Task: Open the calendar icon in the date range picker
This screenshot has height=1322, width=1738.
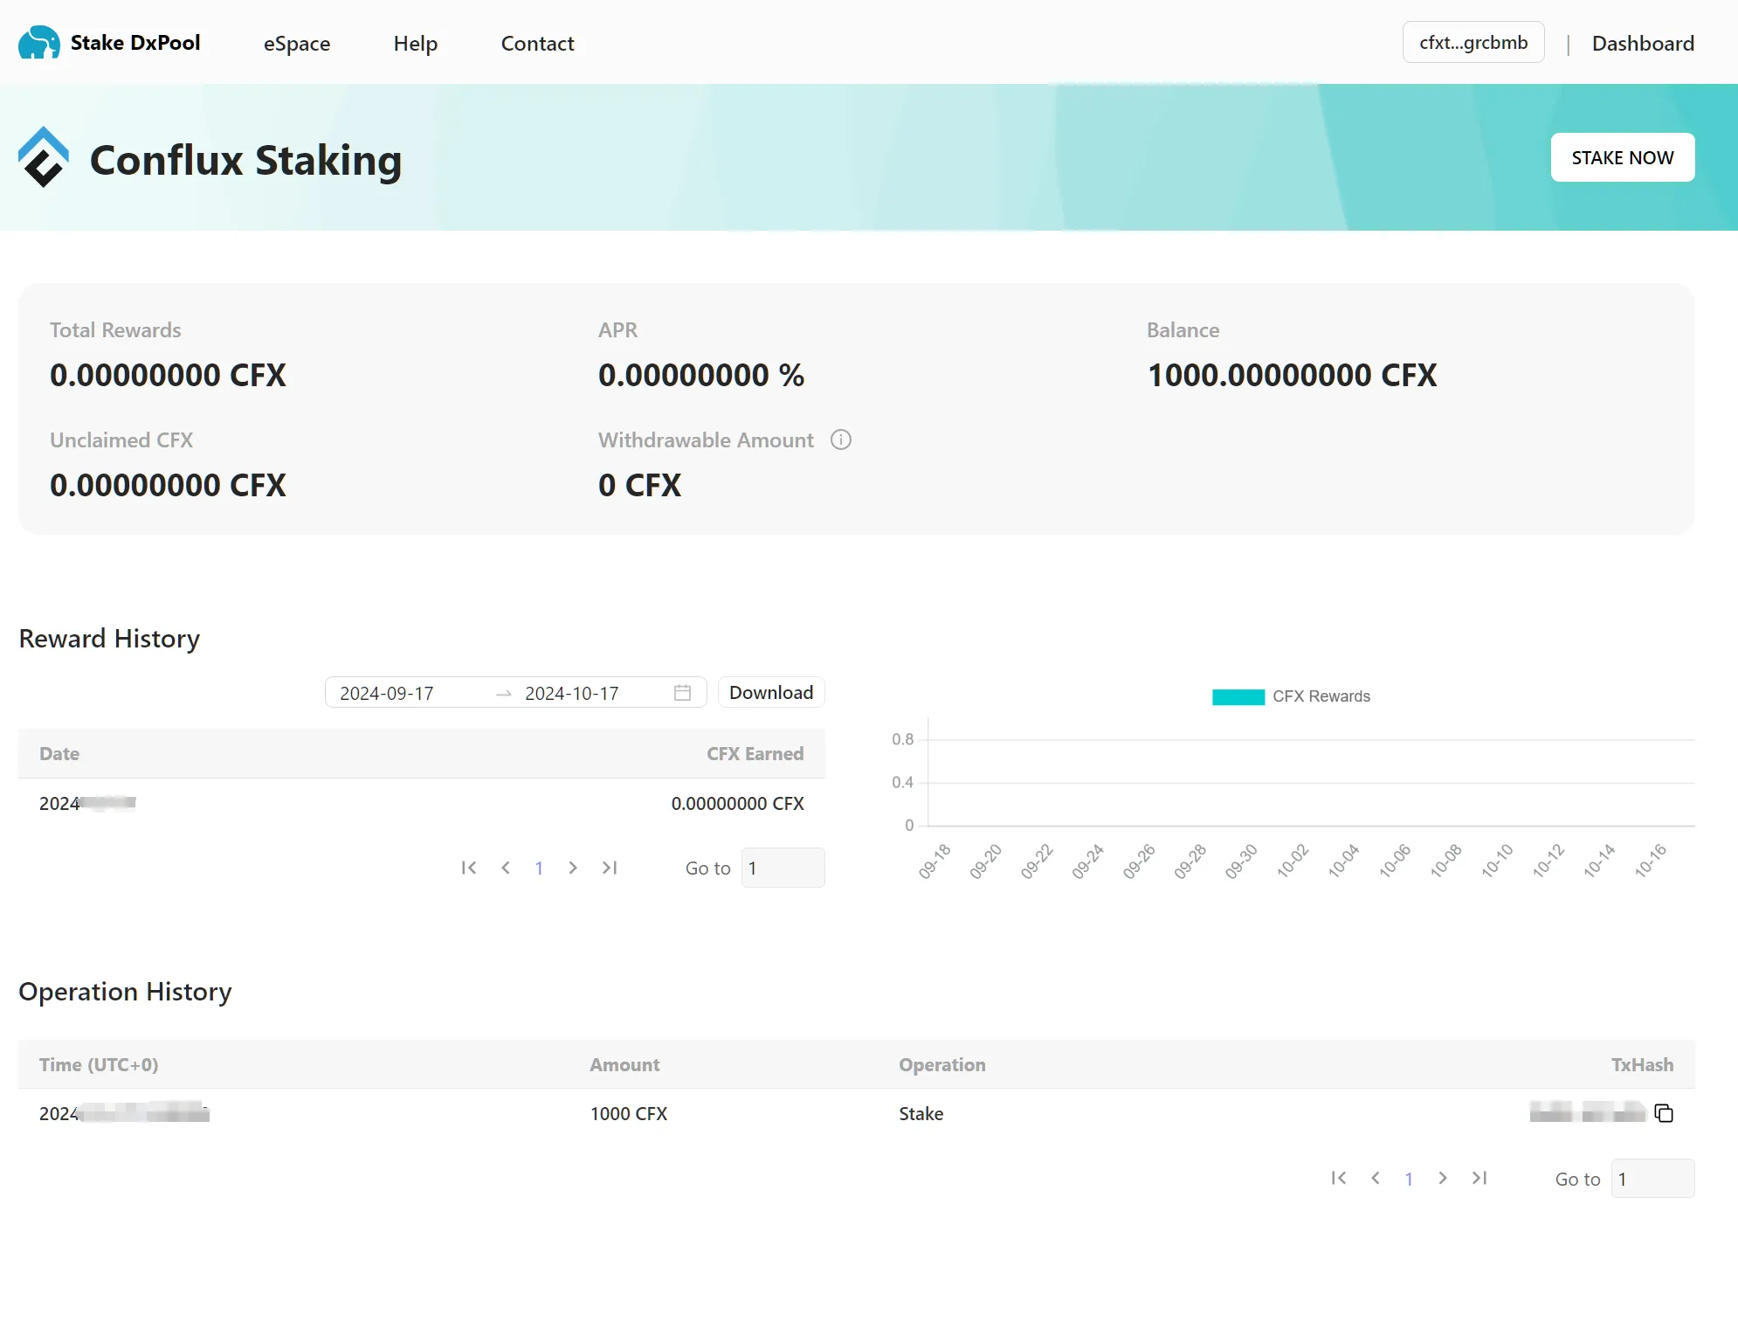Action: point(683,692)
